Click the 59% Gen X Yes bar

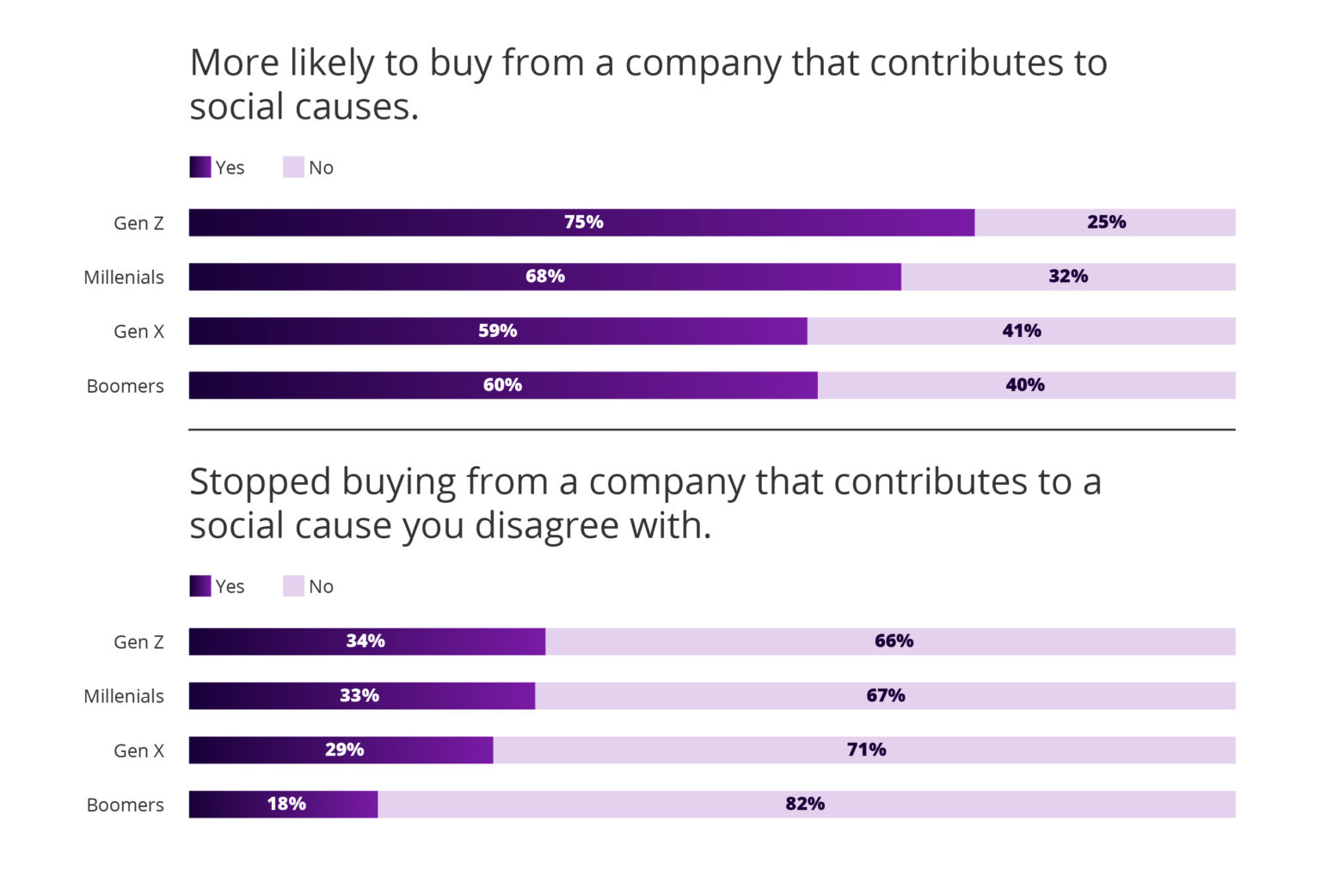click(497, 331)
